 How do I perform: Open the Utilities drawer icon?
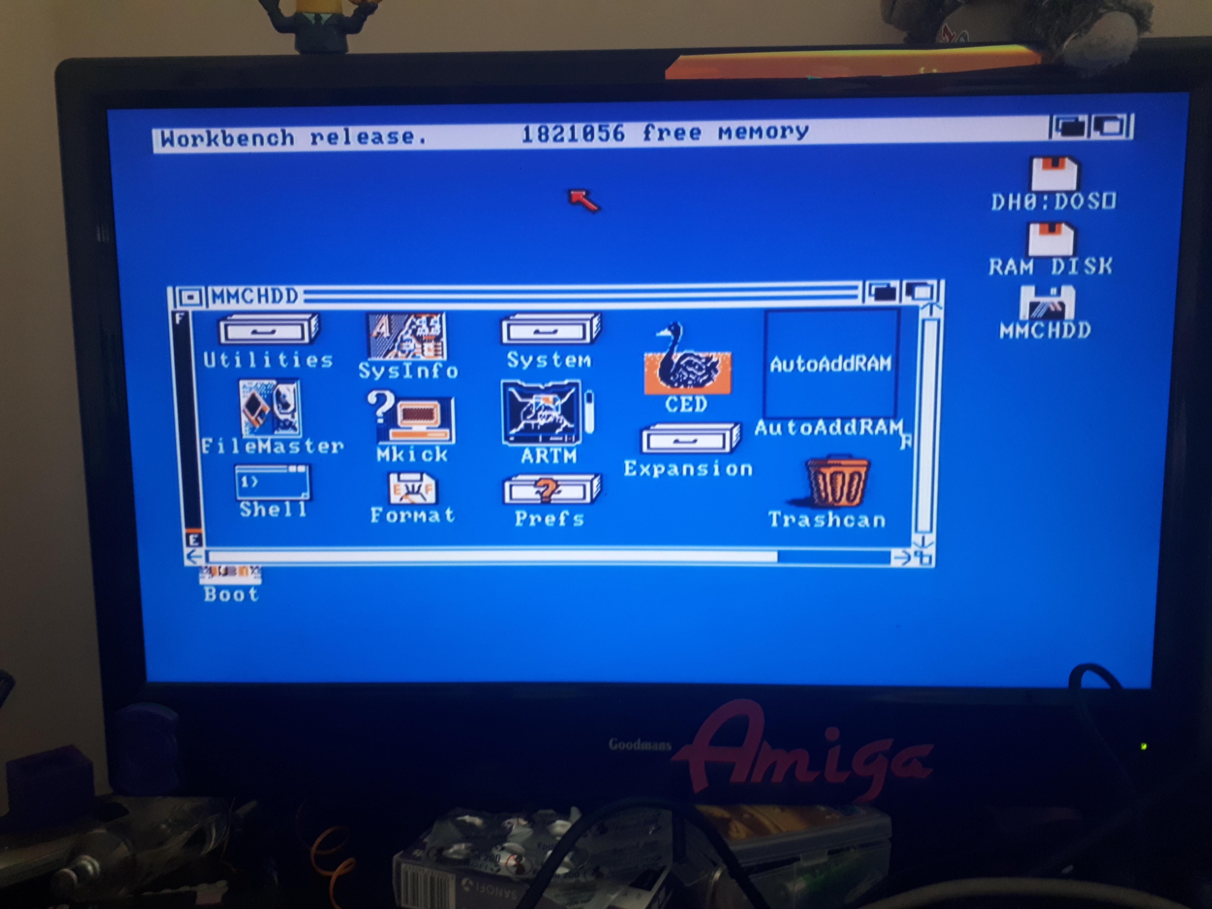pyautogui.click(x=269, y=330)
